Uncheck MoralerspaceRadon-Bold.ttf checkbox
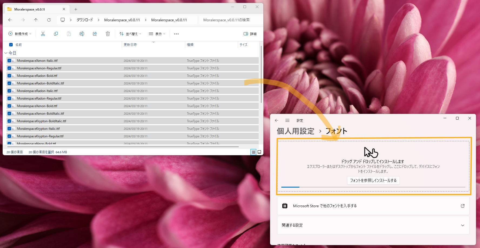Viewport: 480px width, 248px height. [9, 76]
